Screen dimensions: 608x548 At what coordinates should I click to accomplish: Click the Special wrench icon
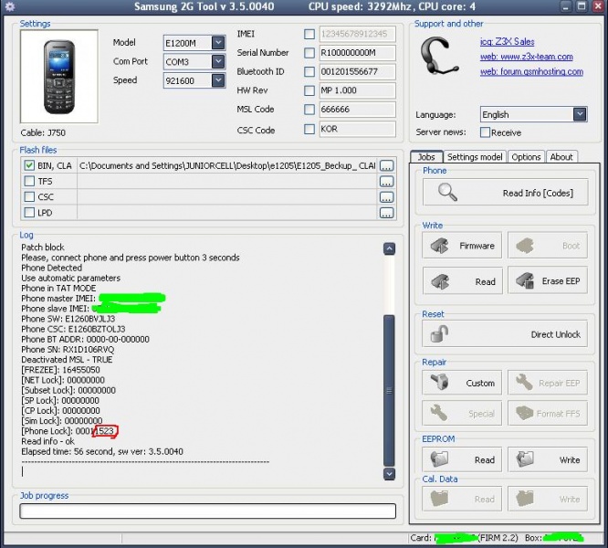(439, 413)
